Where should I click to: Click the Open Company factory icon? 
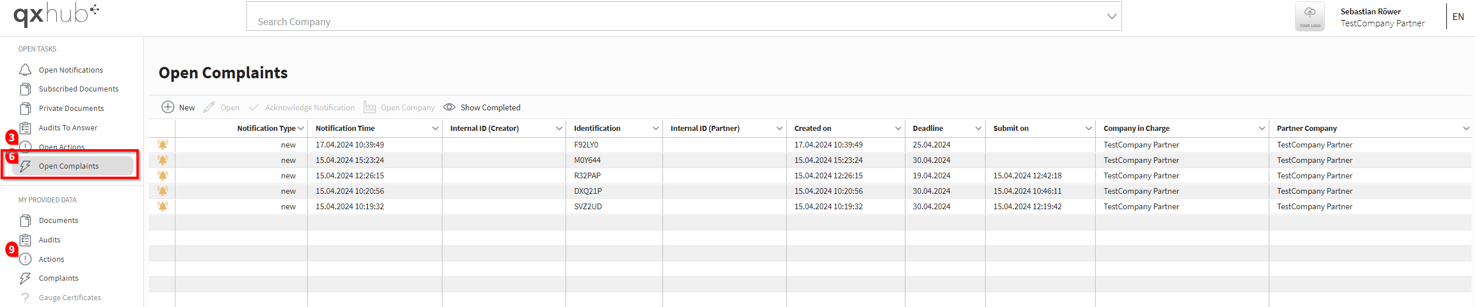(370, 107)
